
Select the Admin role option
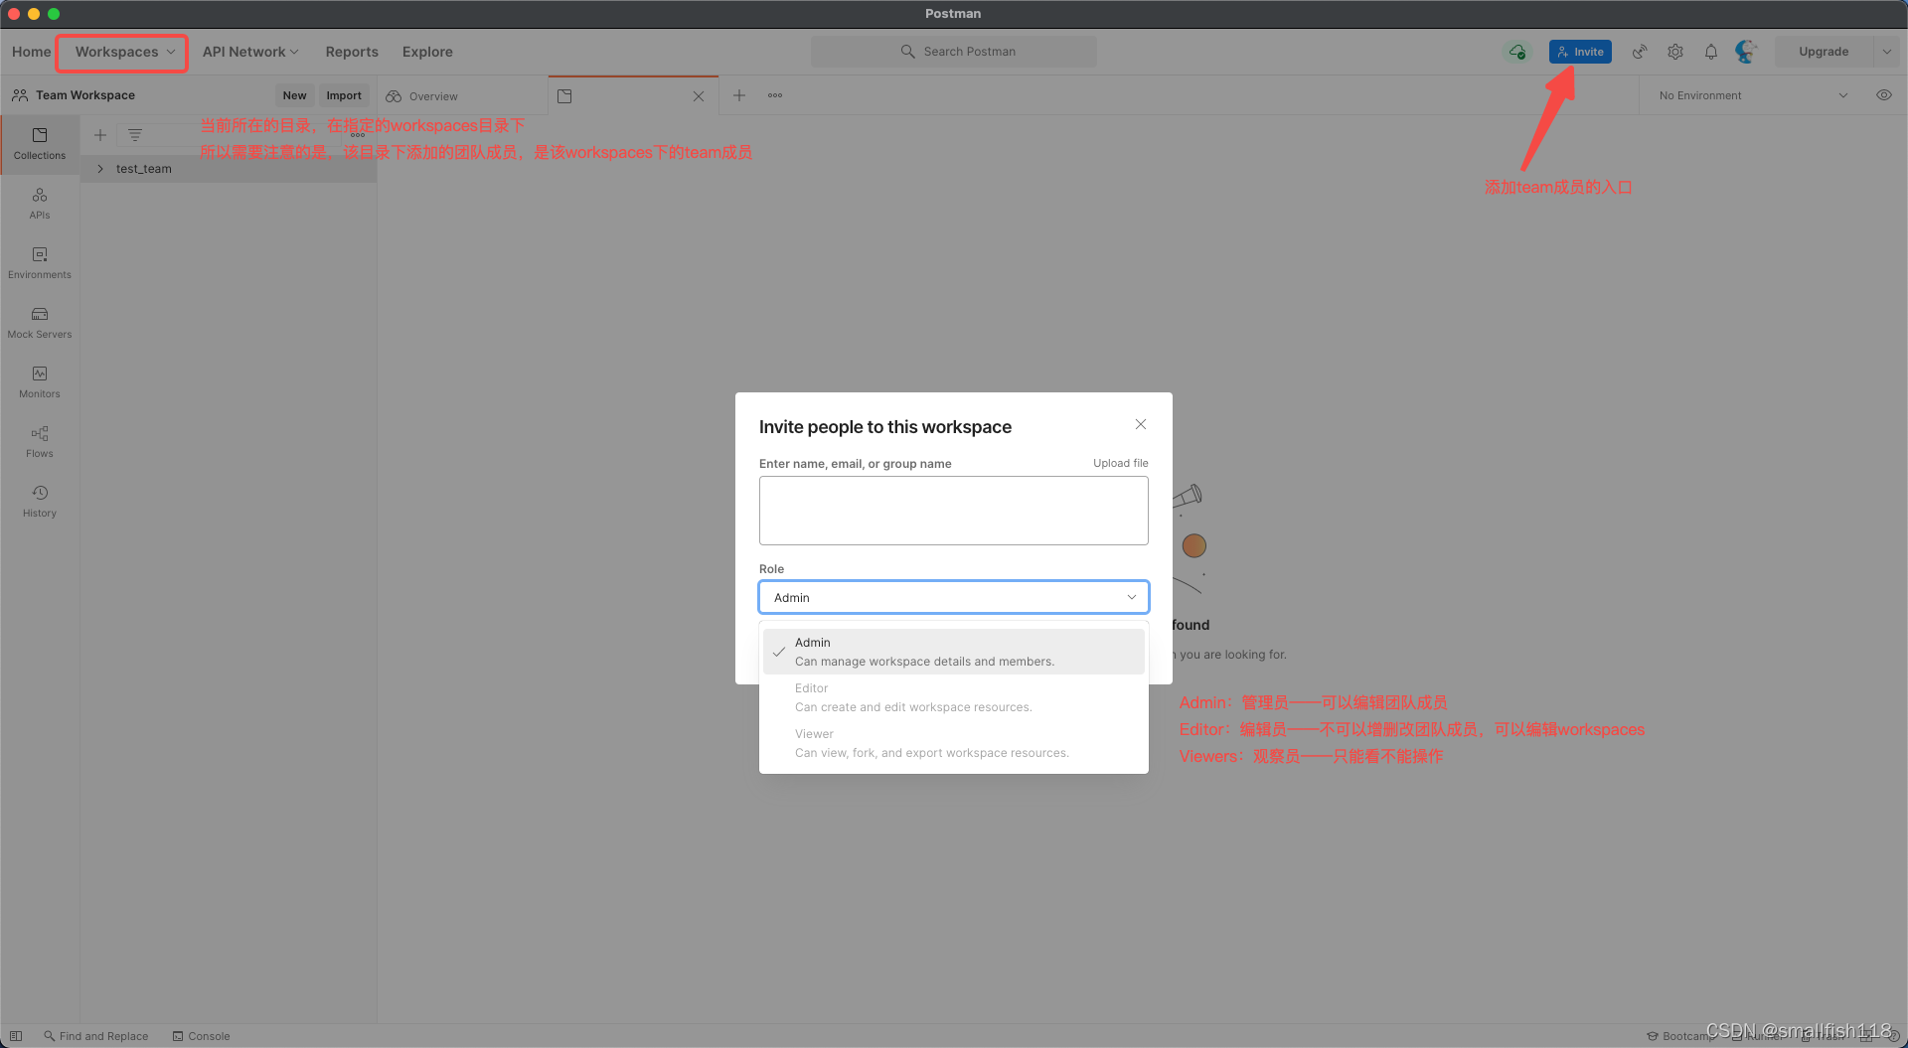[x=954, y=652]
